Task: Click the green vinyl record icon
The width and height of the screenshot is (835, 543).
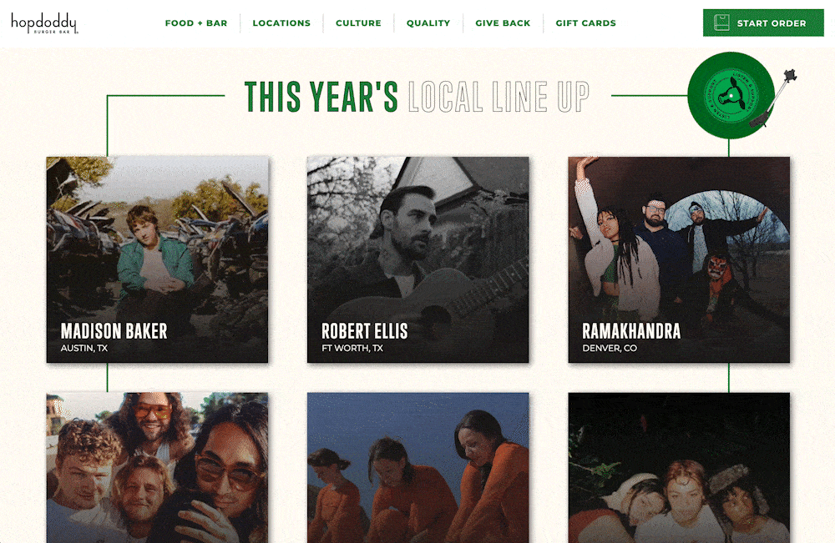Action: [731, 95]
